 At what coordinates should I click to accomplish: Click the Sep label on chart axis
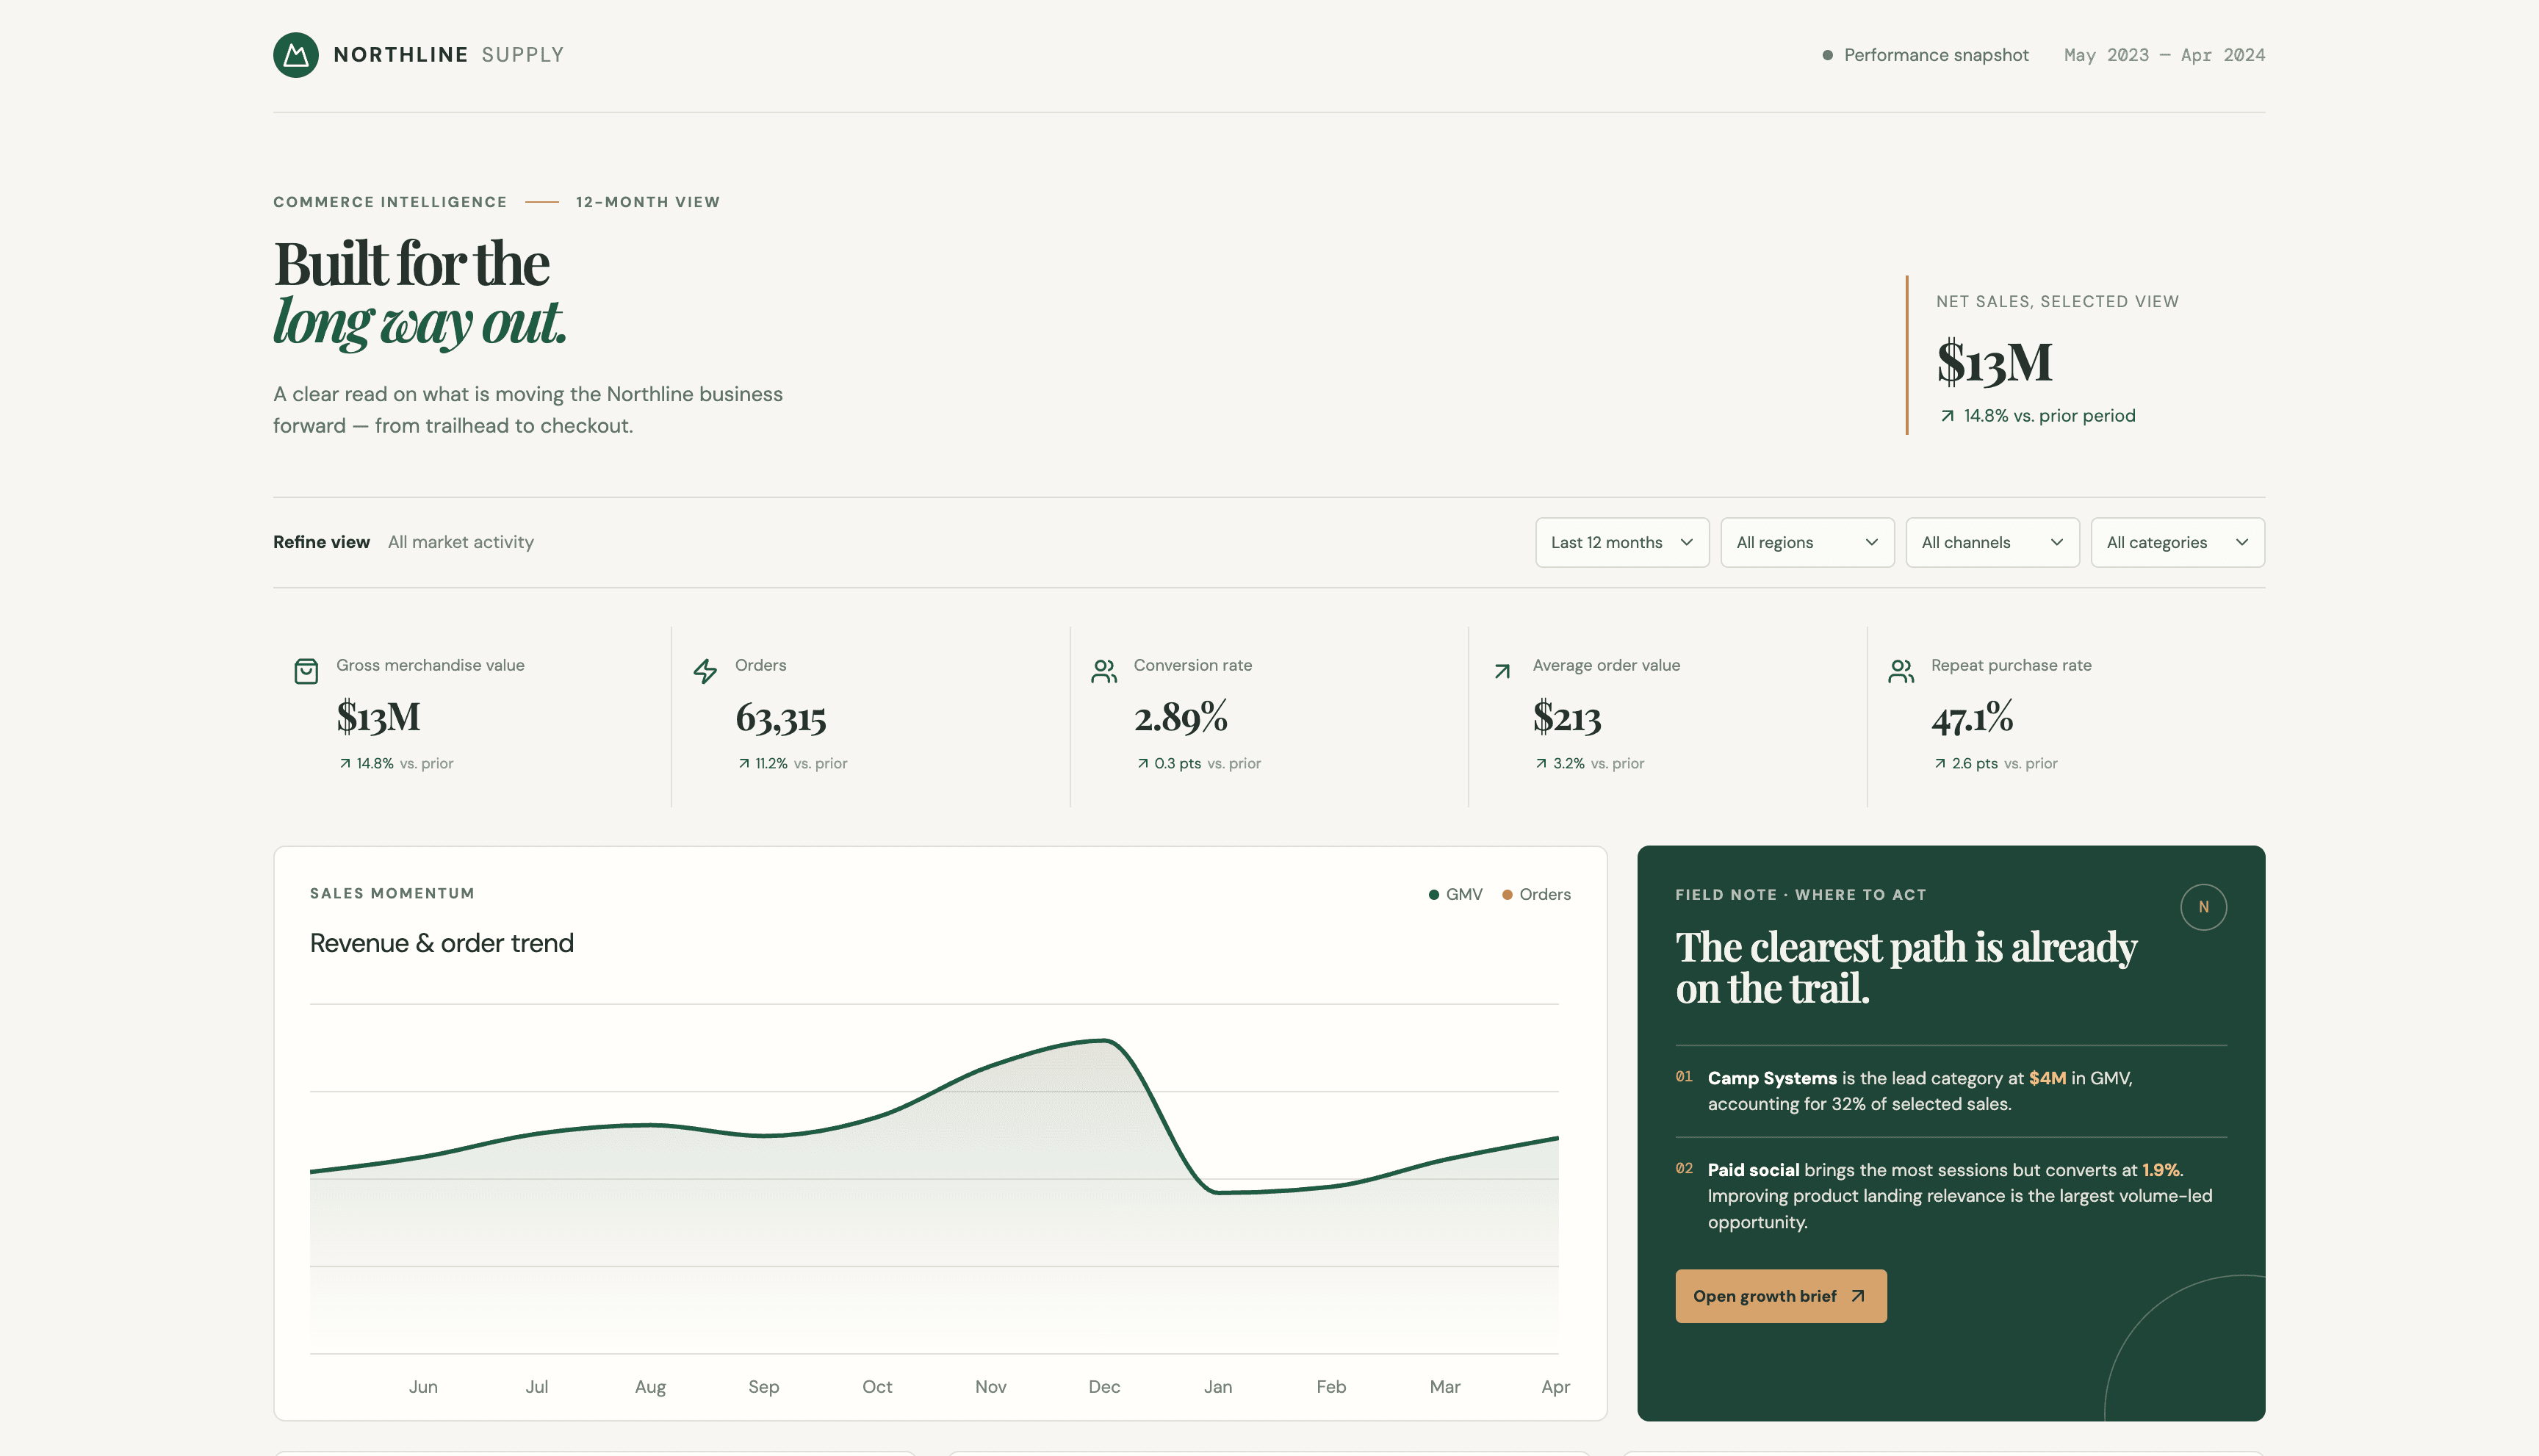[x=763, y=1387]
